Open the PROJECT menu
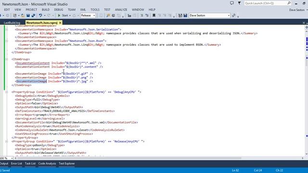 click(x=31, y=10)
